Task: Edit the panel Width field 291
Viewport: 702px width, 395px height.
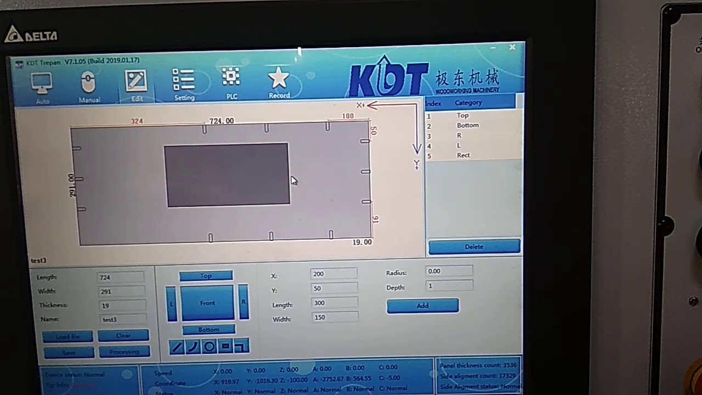Action: coord(121,291)
